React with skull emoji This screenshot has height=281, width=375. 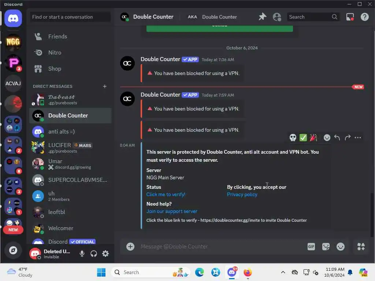click(x=293, y=138)
